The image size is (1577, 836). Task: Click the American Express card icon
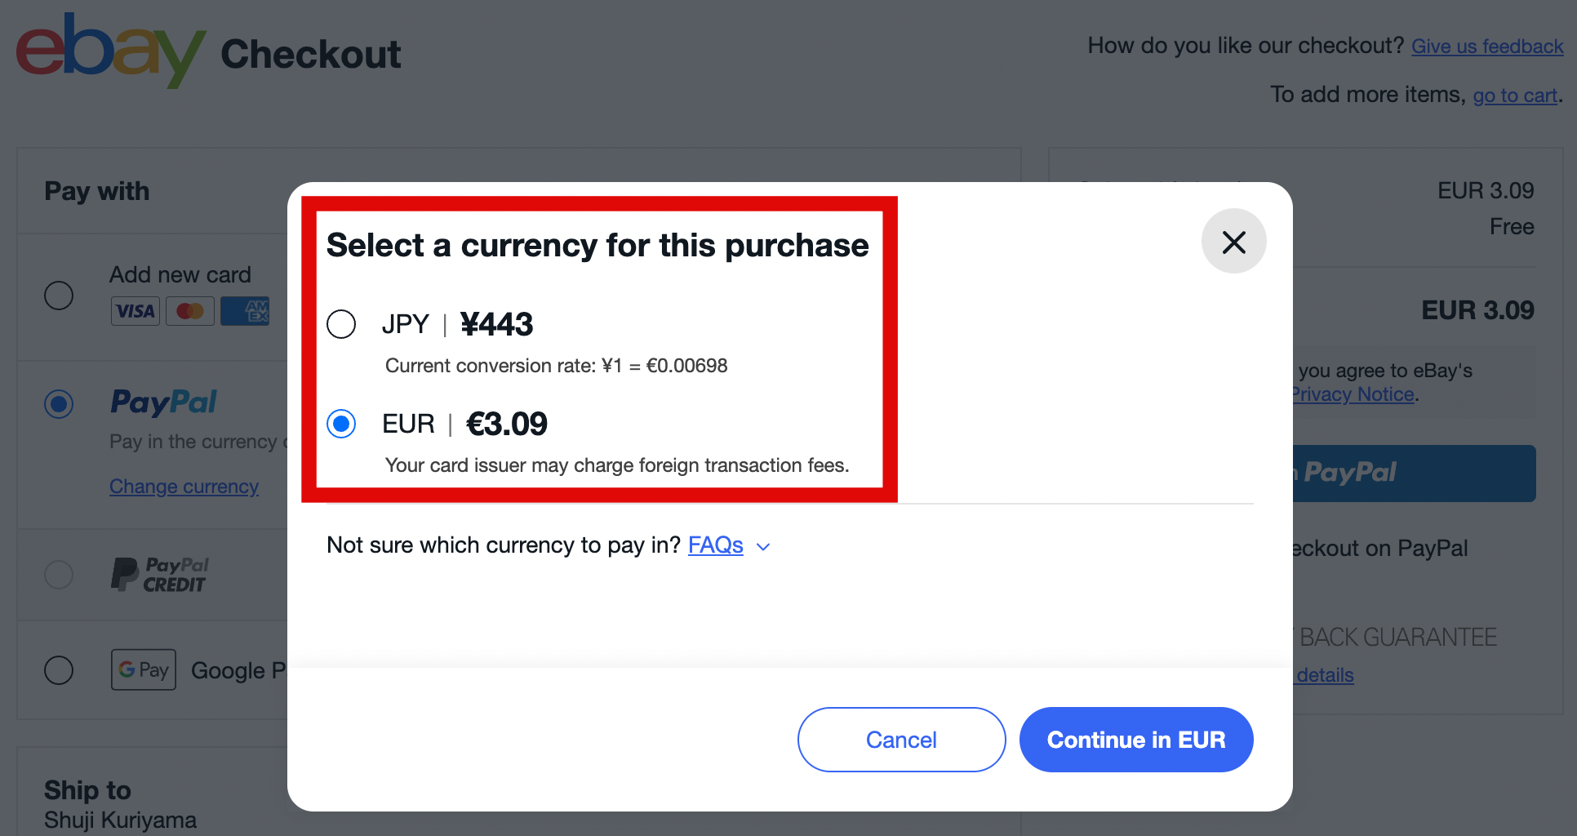tap(245, 311)
